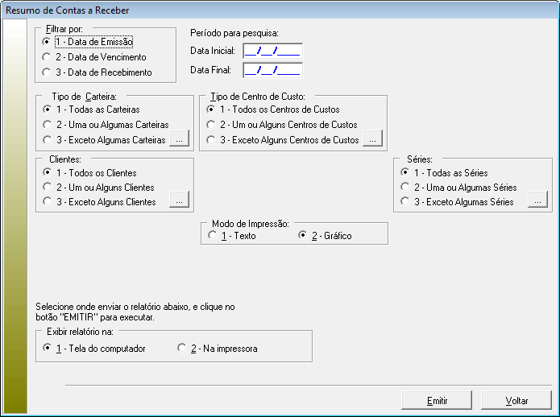The width and height of the screenshot is (560, 417).
Task: Open the browse button beside Exceto Algumas Carteiras
Action: (x=178, y=140)
